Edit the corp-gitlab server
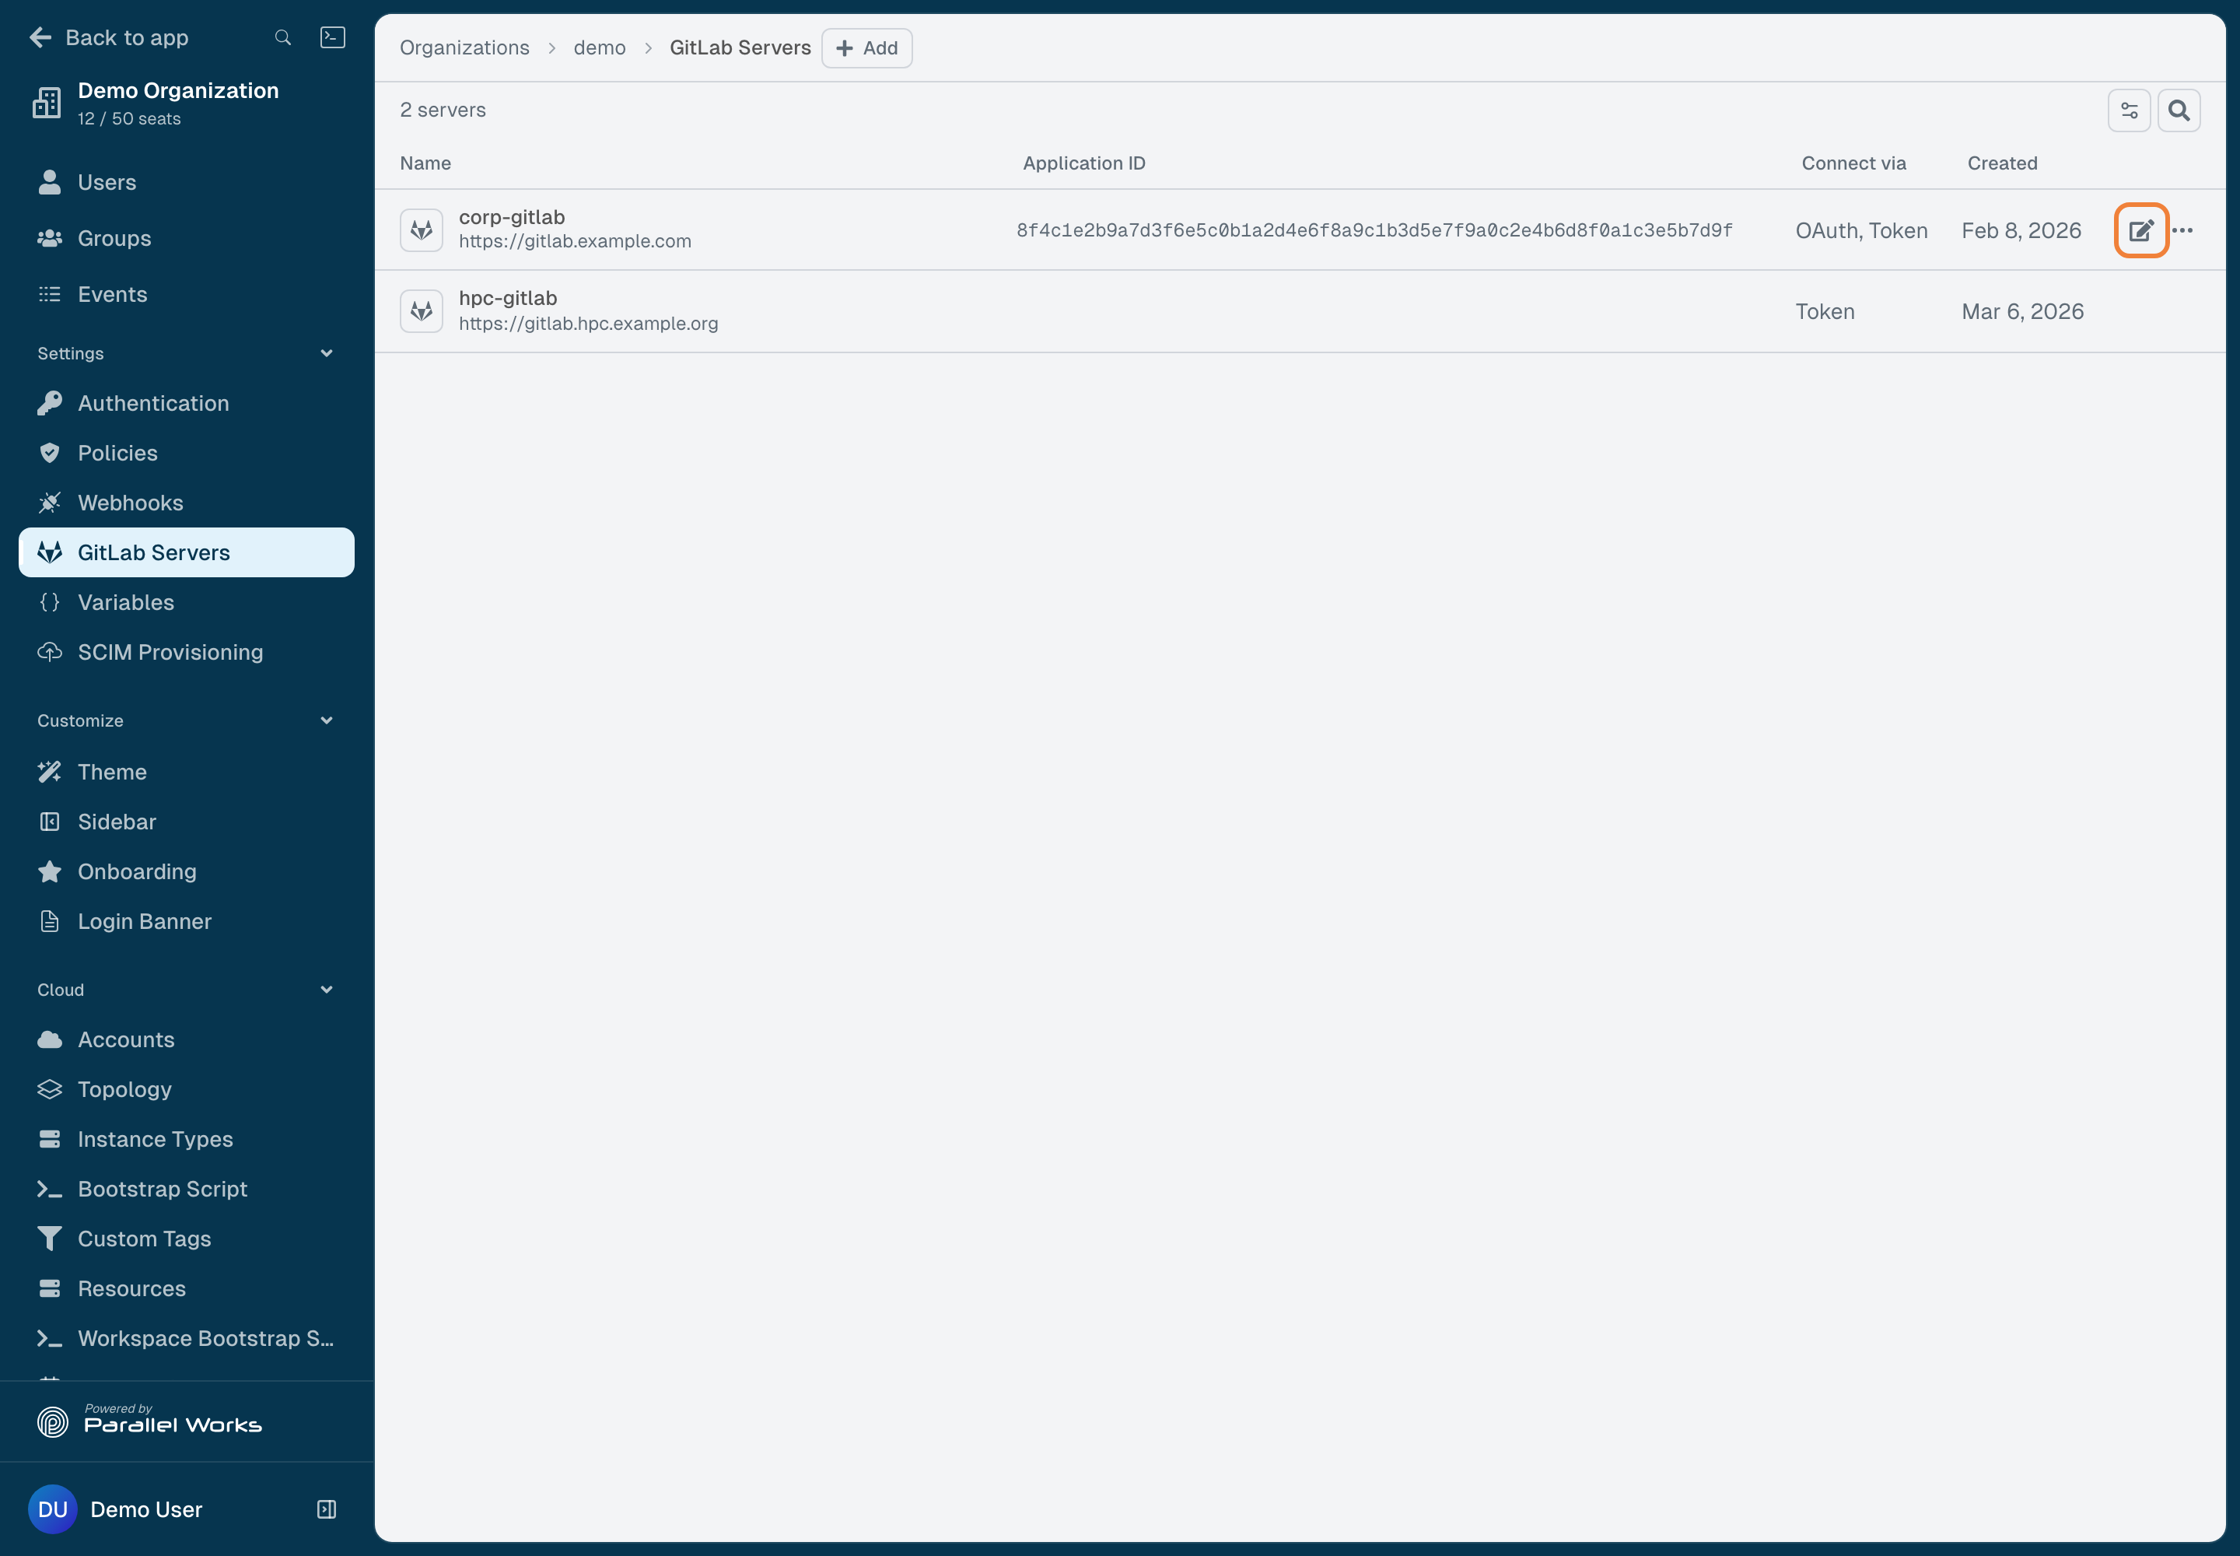Viewport: 2240px width, 1556px height. coord(2140,230)
